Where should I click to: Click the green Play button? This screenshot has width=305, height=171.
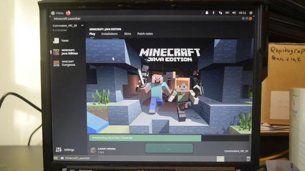169,149
